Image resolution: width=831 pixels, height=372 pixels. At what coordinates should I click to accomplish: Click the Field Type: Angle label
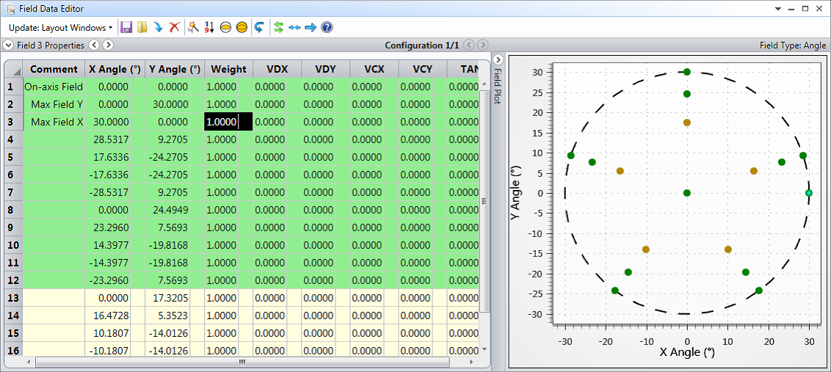click(x=792, y=45)
